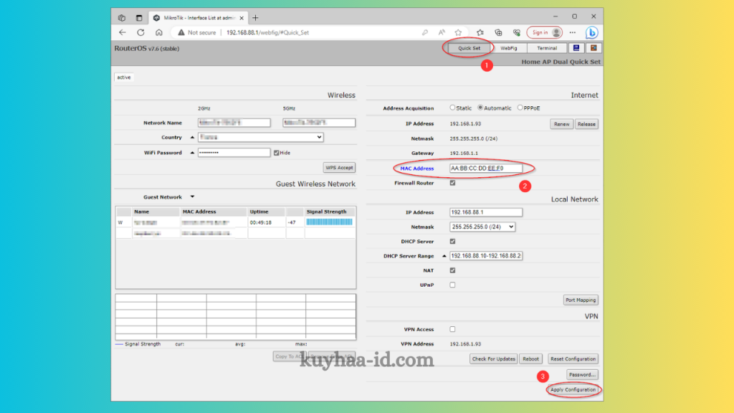This screenshot has height=413, width=734.
Task: Toggle the NAT checkbox
Action: [x=453, y=270]
